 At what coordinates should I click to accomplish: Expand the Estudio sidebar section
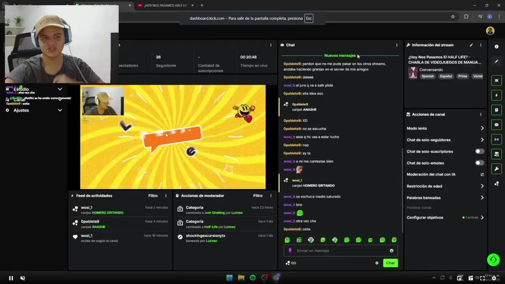point(60,89)
